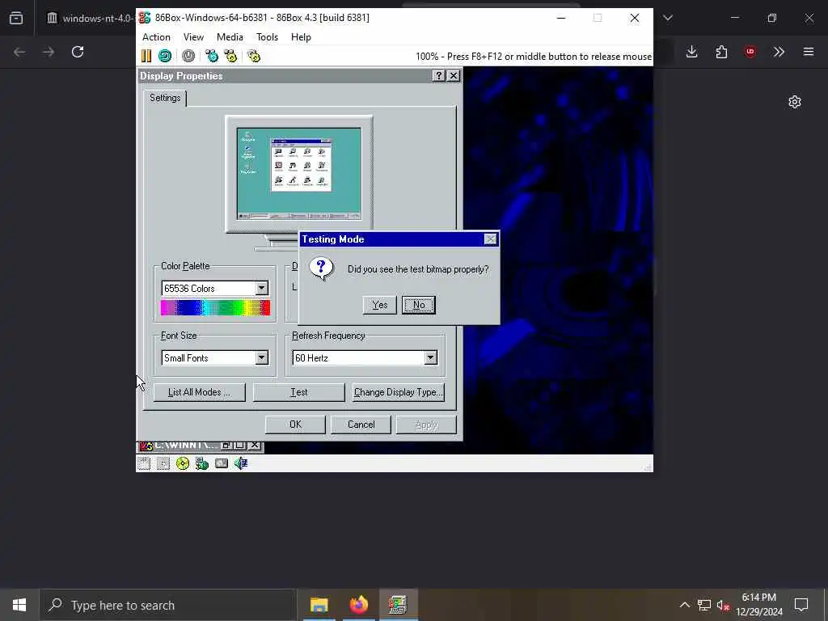Click the help question mark in Display Properties
This screenshot has width=828, height=621.
(x=438, y=75)
